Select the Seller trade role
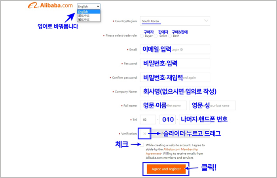This screenshot has width=277, height=178. pos(156,36)
